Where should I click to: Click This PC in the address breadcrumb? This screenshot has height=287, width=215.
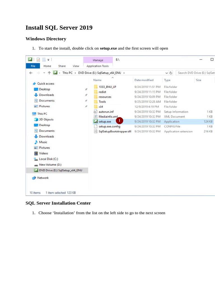(x=68, y=73)
